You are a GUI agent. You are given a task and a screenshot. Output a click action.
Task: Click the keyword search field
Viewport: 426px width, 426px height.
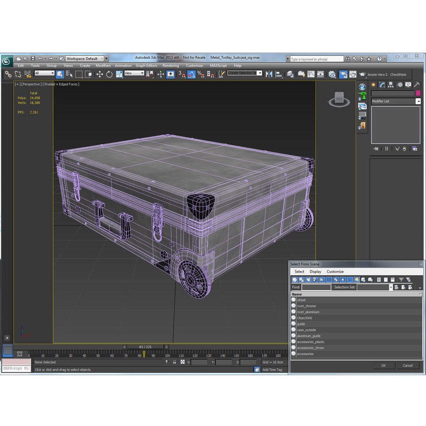(x=317, y=59)
